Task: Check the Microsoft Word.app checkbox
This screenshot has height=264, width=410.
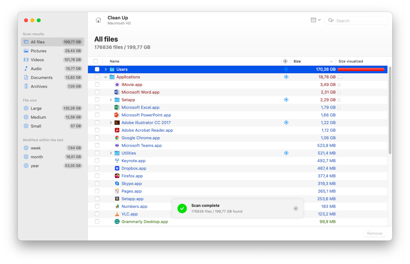Action: click(97, 92)
